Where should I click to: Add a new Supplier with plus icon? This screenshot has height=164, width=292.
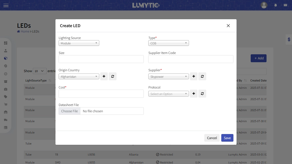tap(194, 76)
